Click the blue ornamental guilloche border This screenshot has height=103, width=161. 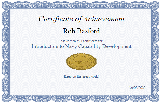point(81,5)
